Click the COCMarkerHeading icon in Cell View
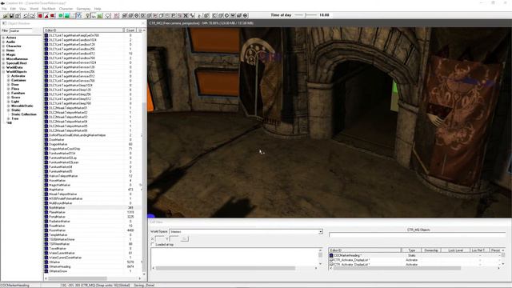 tap(331, 255)
